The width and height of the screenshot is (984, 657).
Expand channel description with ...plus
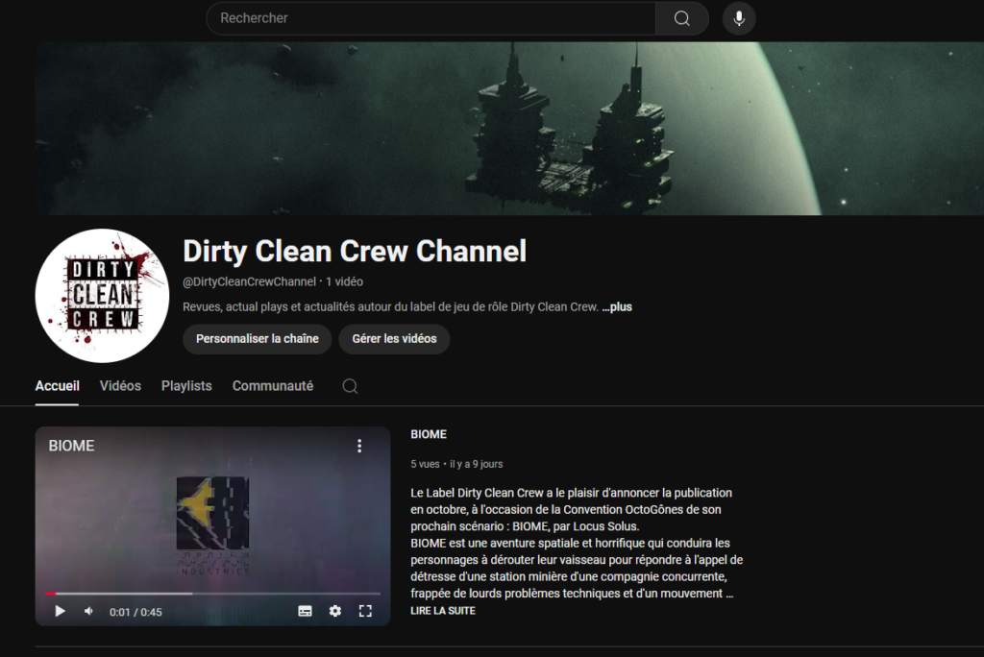pos(617,306)
